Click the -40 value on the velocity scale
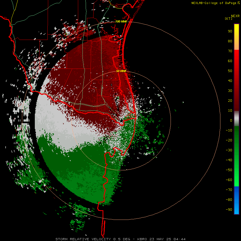This screenshot has height=241, width=241. (229, 160)
